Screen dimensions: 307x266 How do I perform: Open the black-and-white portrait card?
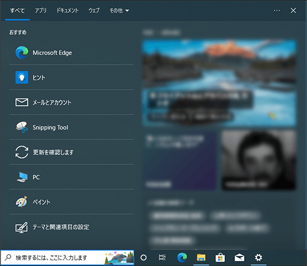(x=258, y=160)
